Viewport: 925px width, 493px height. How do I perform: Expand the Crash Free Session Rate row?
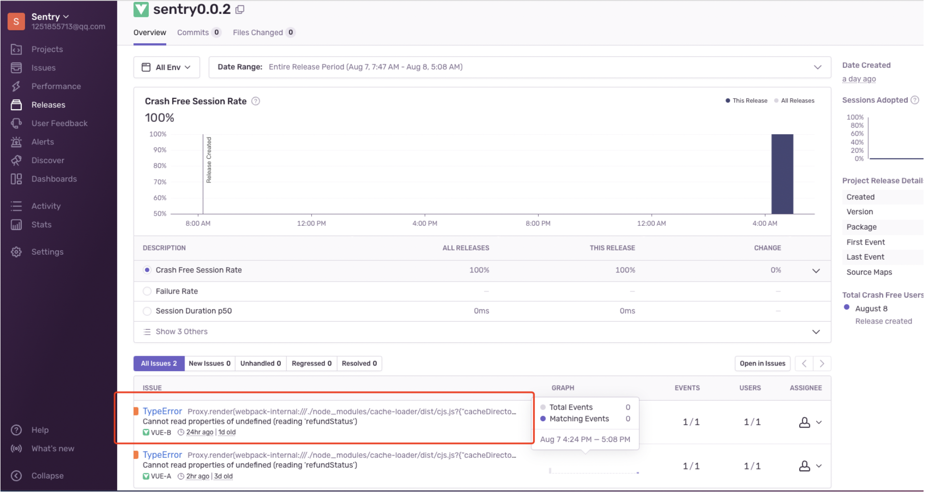pos(816,271)
